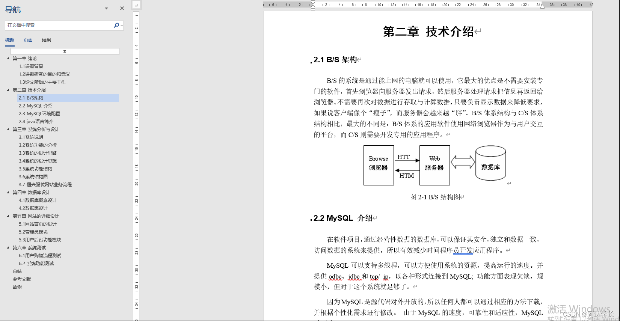Viewport: 620px width, 321px height.
Task: Jump to the beginning bar in heading list
Action: 65,51
